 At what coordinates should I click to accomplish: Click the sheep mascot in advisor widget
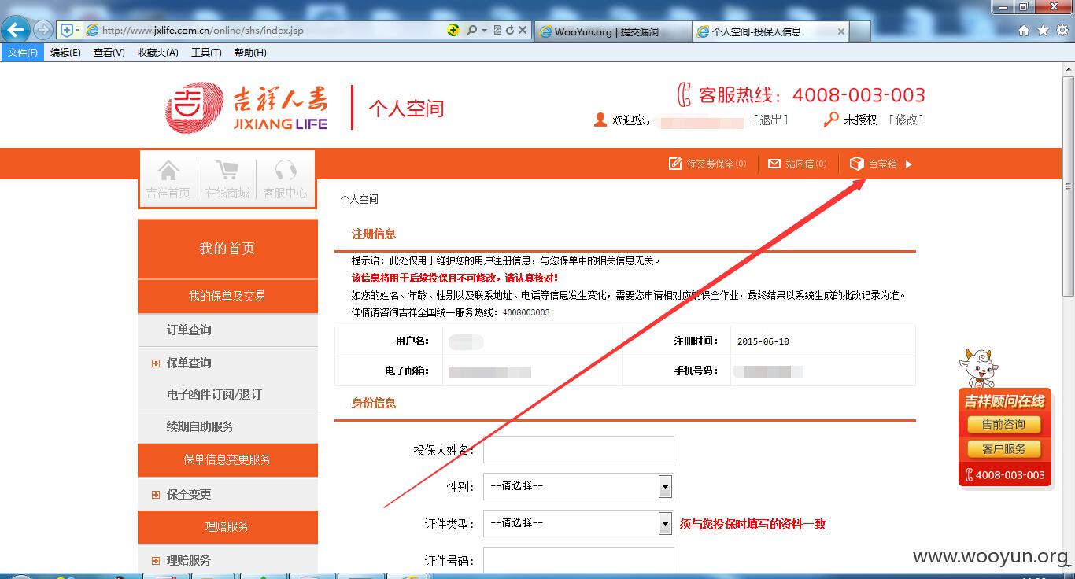978,368
